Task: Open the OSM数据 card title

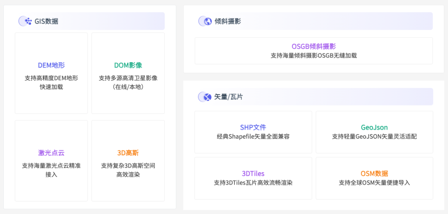Action: tap(374, 173)
